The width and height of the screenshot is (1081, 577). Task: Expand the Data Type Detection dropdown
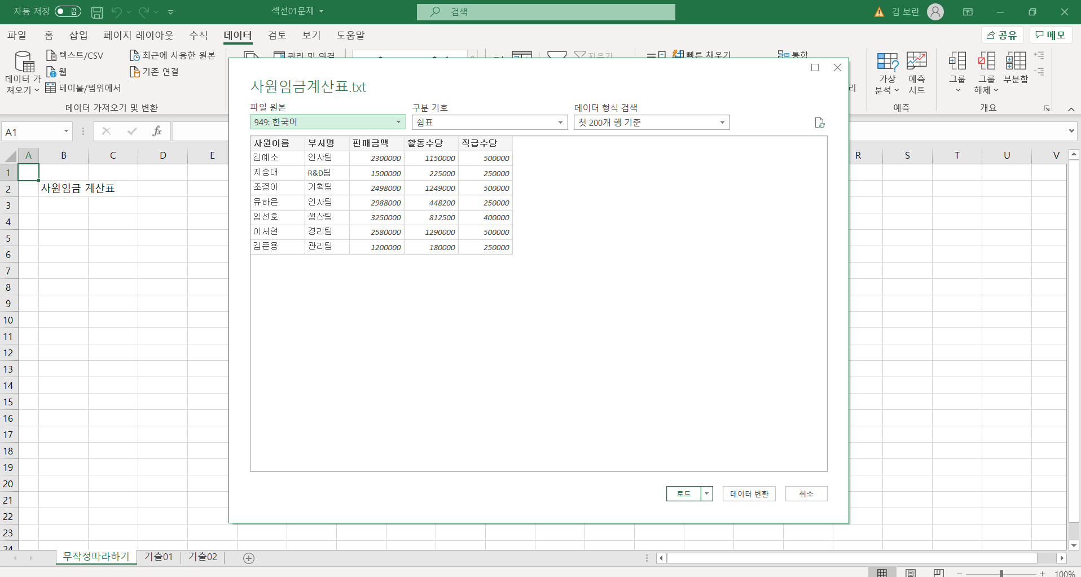(722, 123)
